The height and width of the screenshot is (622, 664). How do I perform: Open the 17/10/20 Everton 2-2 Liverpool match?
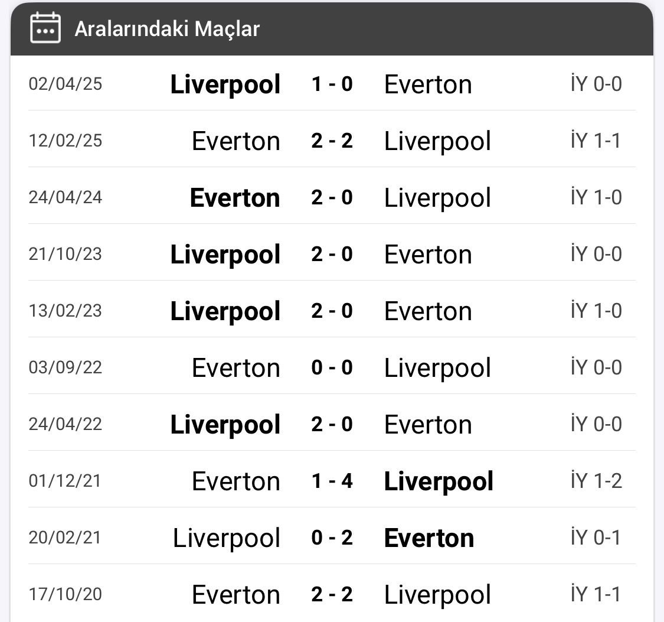point(332,594)
